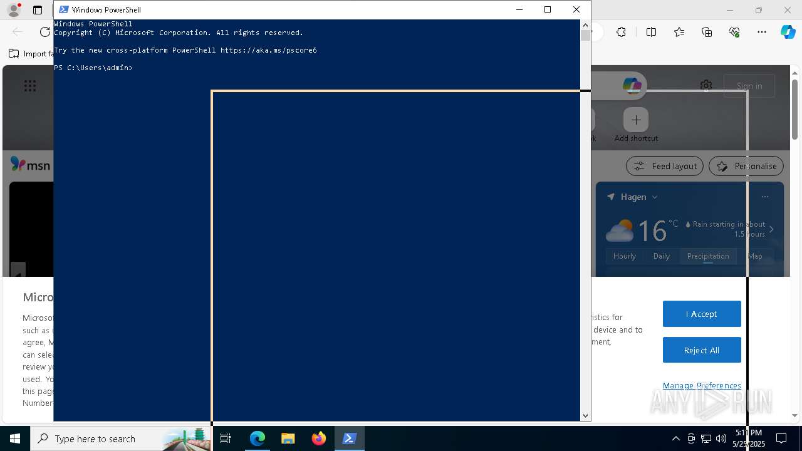
Task: Open Edge Settings and more menu
Action: tap(762, 32)
